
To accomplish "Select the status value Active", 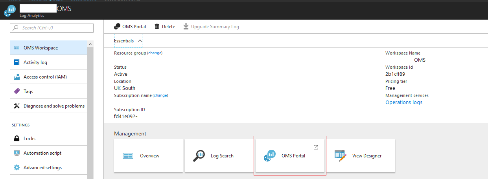I will [x=121, y=74].
